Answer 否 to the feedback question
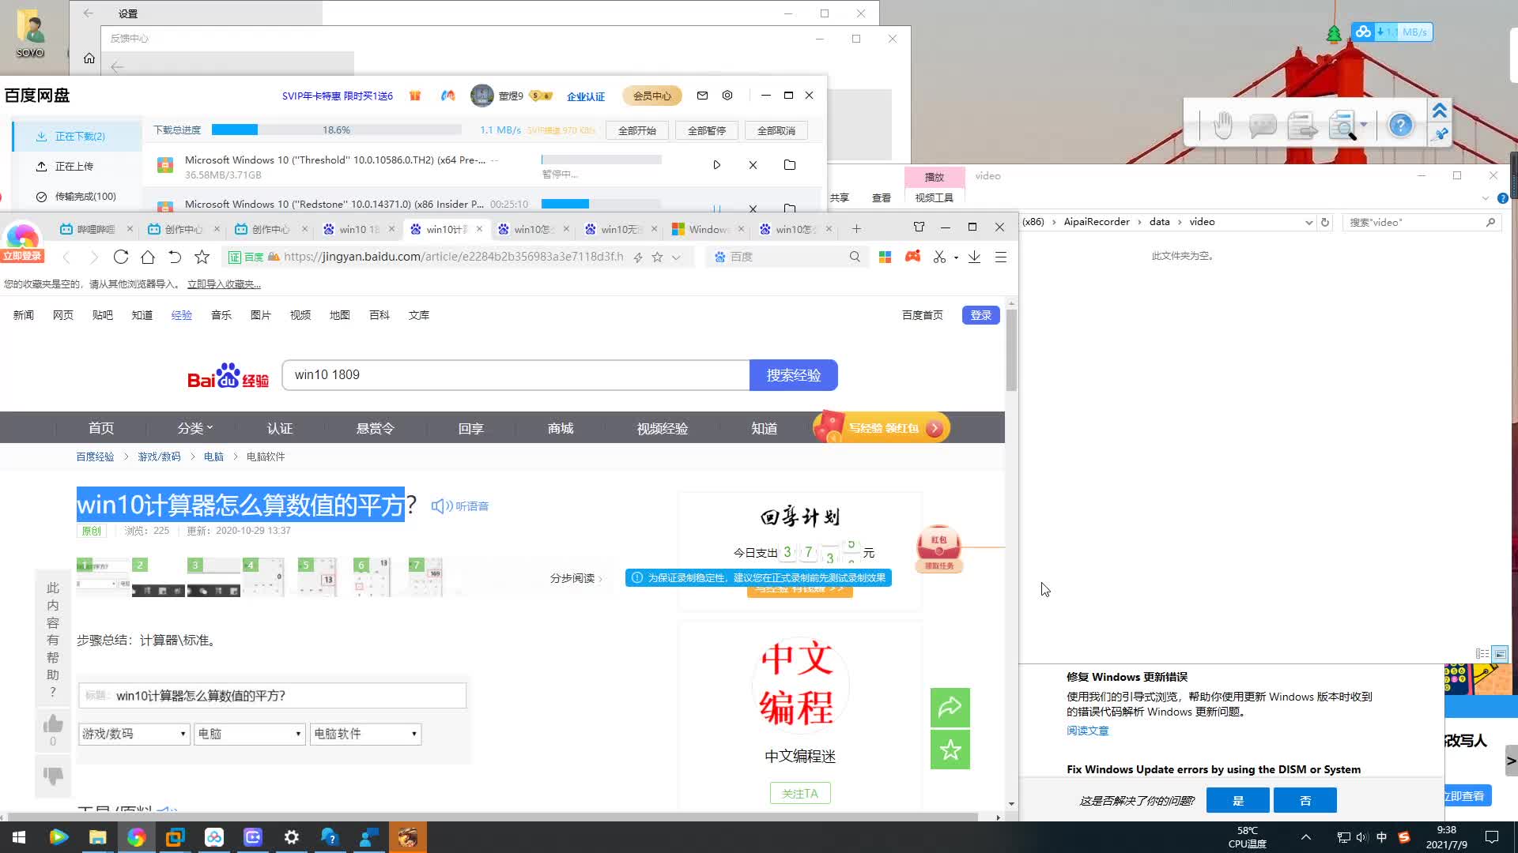The height and width of the screenshot is (853, 1518). (x=1305, y=800)
